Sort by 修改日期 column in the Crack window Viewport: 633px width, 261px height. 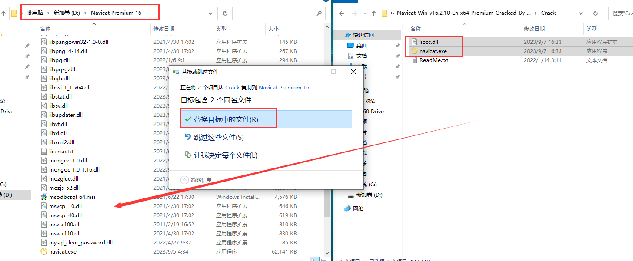[534, 29]
